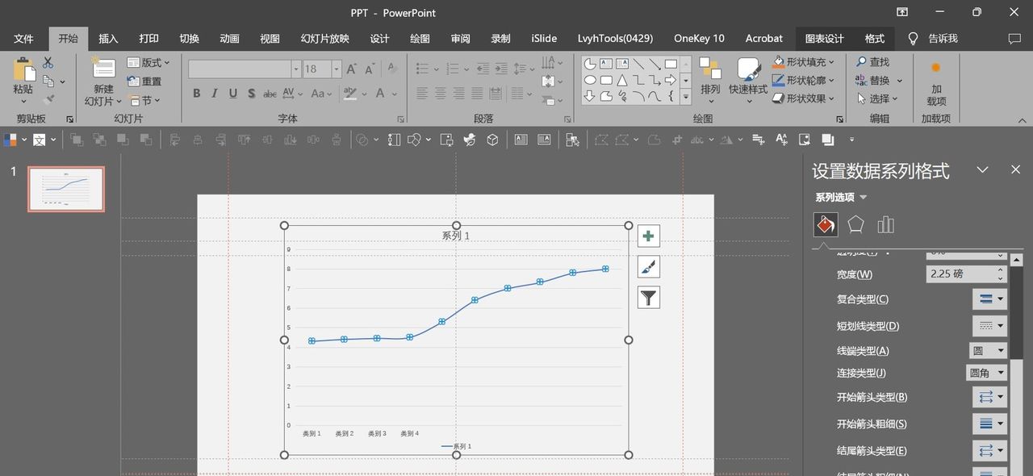Click the Cut scissors icon
Screen dimensions: 1033x476
[48, 63]
